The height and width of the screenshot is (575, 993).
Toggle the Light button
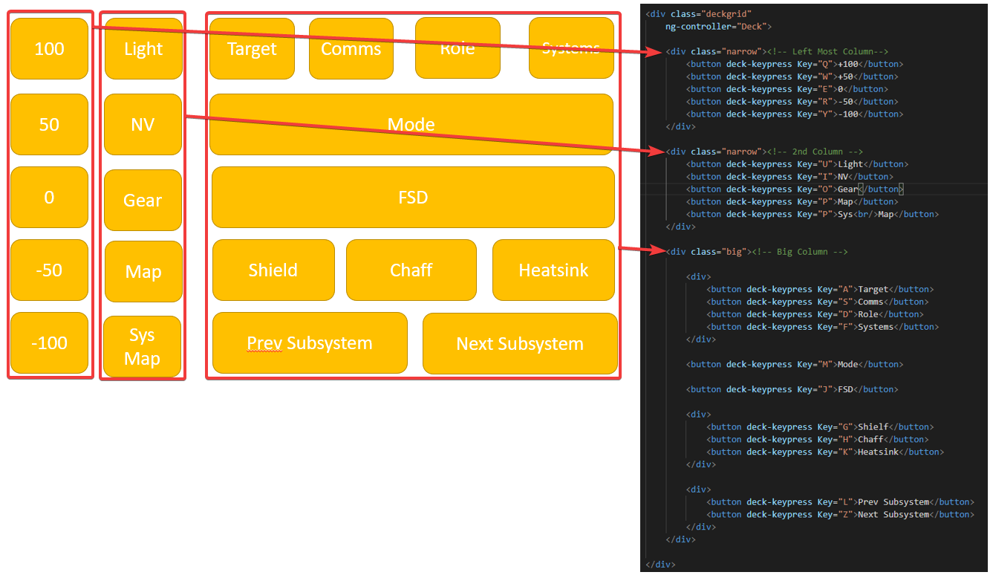point(143,49)
